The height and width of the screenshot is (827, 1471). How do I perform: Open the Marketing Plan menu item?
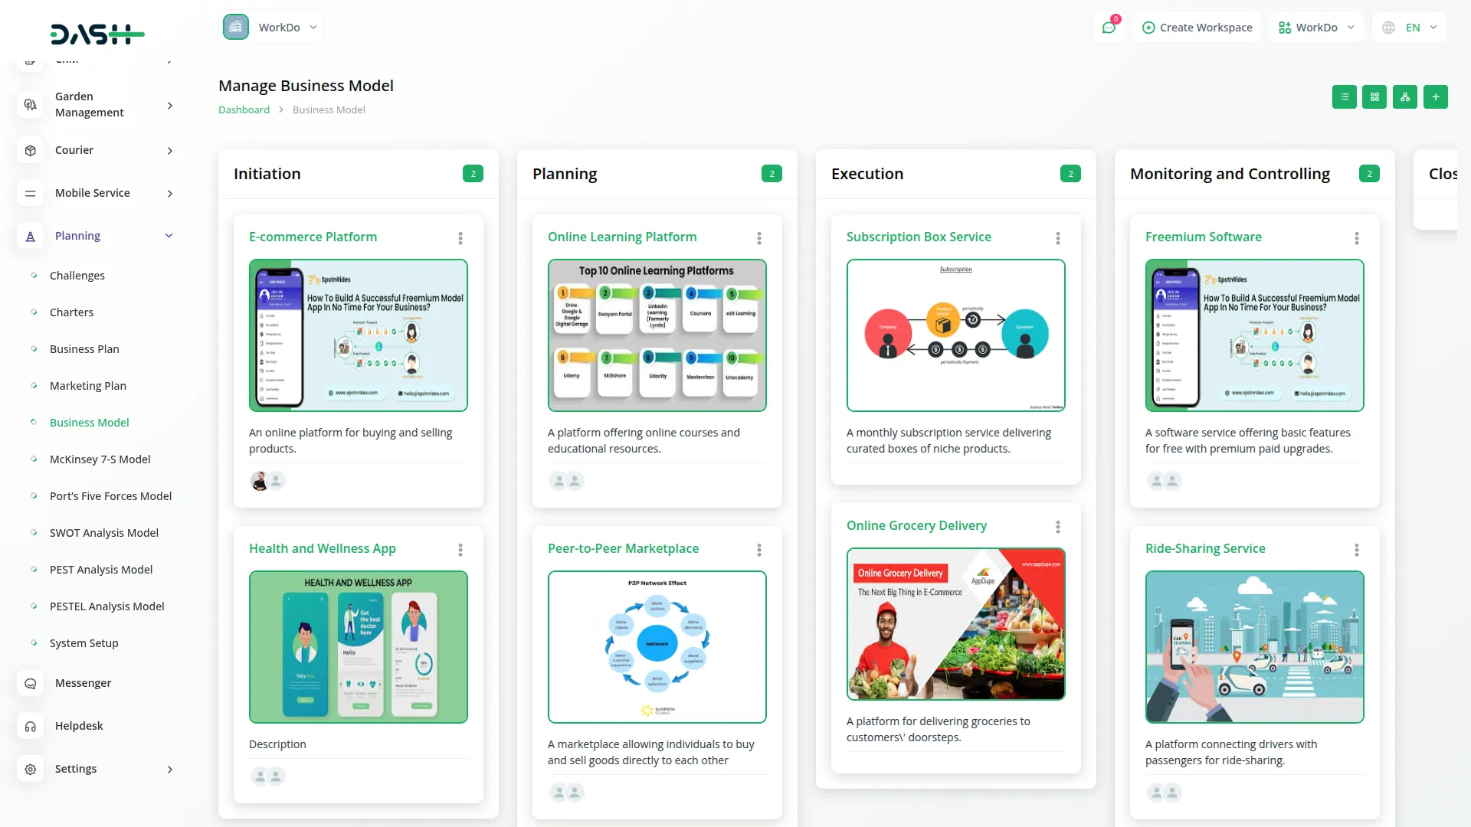point(88,386)
